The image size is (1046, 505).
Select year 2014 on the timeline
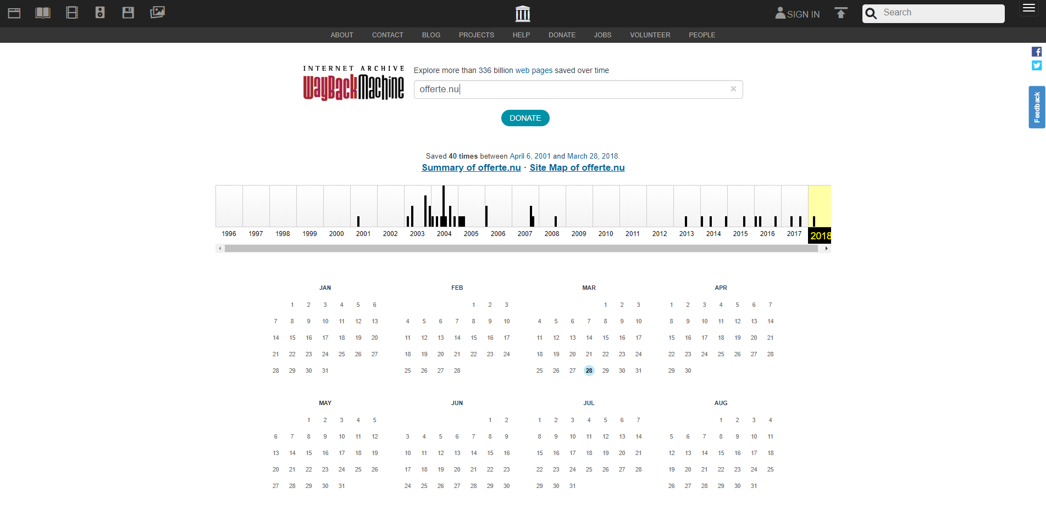pos(713,234)
